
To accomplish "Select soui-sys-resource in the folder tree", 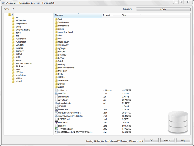I will click(24, 63).
